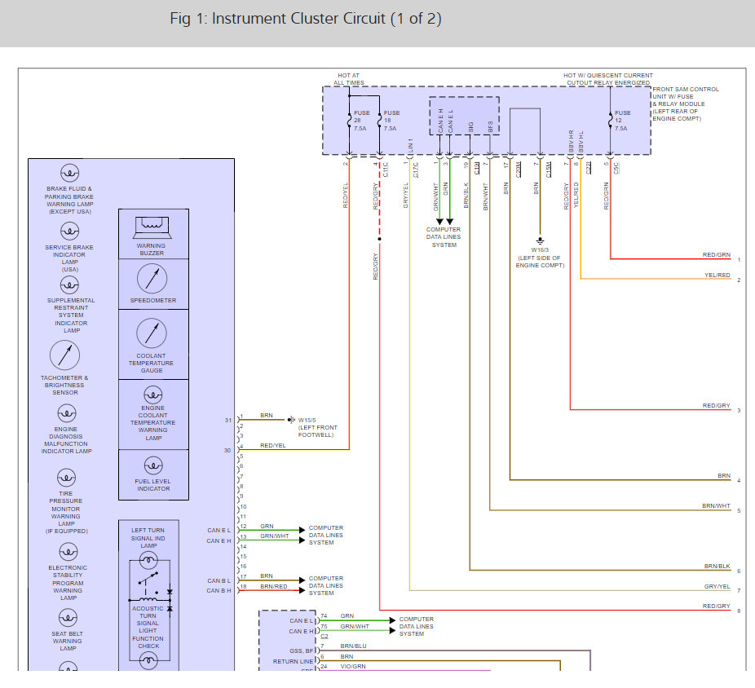The width and height of the screenshot is (755, 688).
Task: Click the C17C connector label
Action: tap(416, 170)
